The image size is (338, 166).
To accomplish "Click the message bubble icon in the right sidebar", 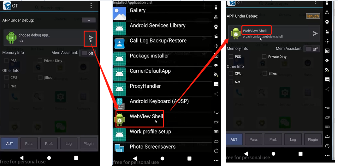I will click(327, 80).
